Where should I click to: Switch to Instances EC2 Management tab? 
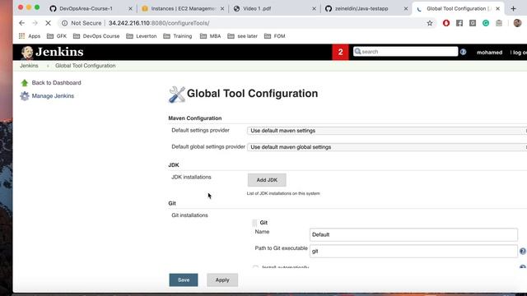point(183,9)
